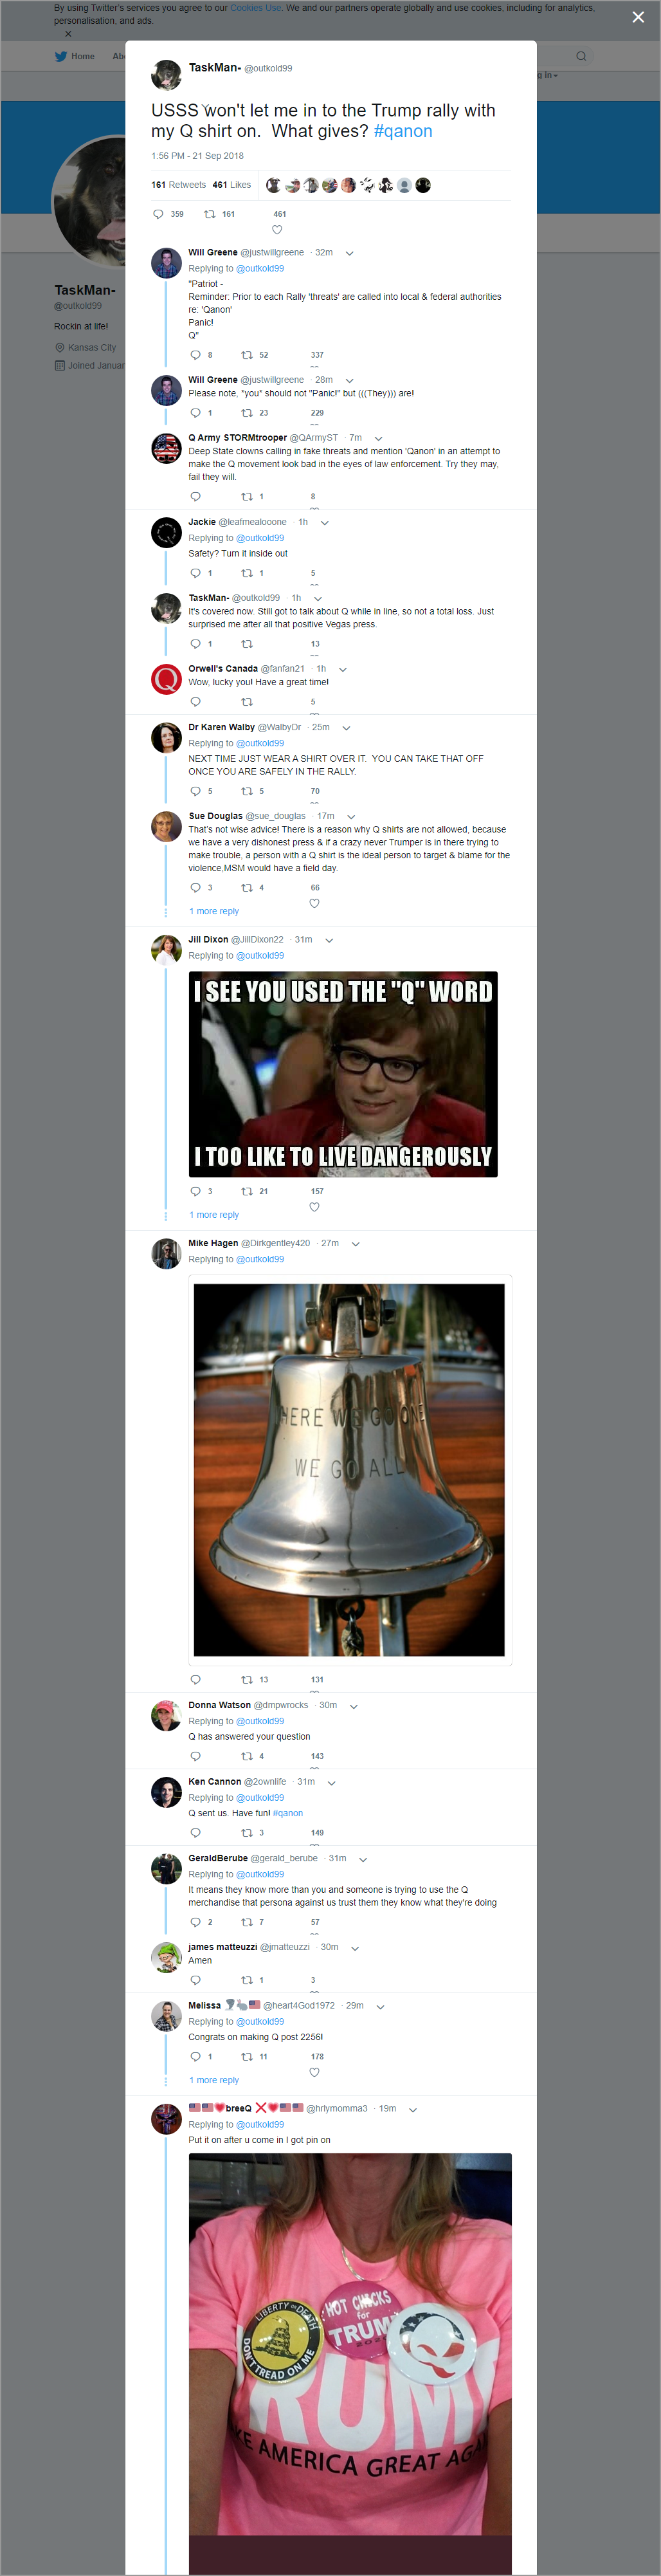Open dropdown caret on Jackie's reply
This screenshot has width=661, height=2576.
pos(324,523)
